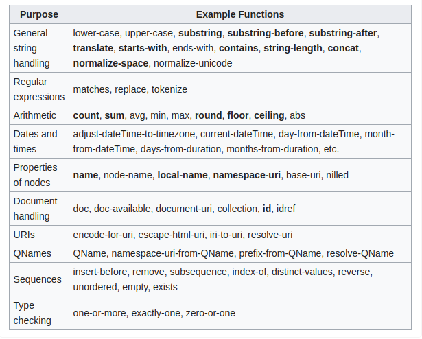Viewport: 422px width, 339px height.
Task: Click the normalize-space function text
Action: (110, 63)
